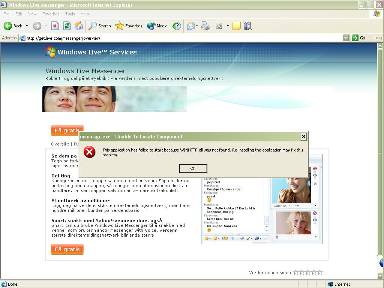The height and width of the screenshot is (288, 384).
Task: Open the Tools menu
Action: (70, 14)
